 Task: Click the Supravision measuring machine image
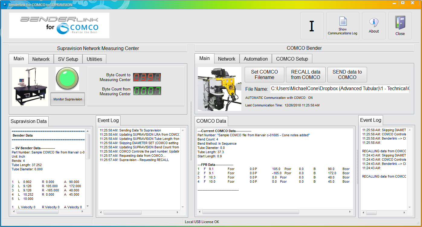click(30, 87)
